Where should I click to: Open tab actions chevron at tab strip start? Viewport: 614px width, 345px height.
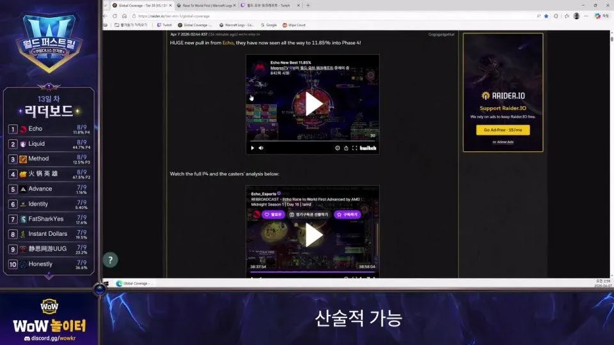coord(106,6)
